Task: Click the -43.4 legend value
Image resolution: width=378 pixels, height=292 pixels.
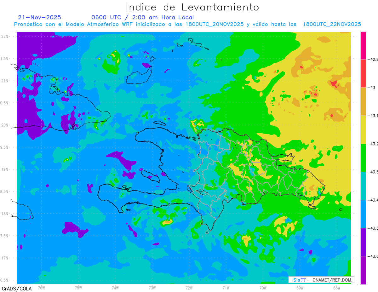Action: tap(373, 200)
